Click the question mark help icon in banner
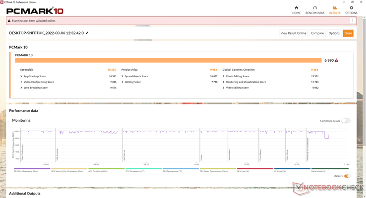Image resolution: width=366 pixels, height=198 pixels. tap(353, 21)
